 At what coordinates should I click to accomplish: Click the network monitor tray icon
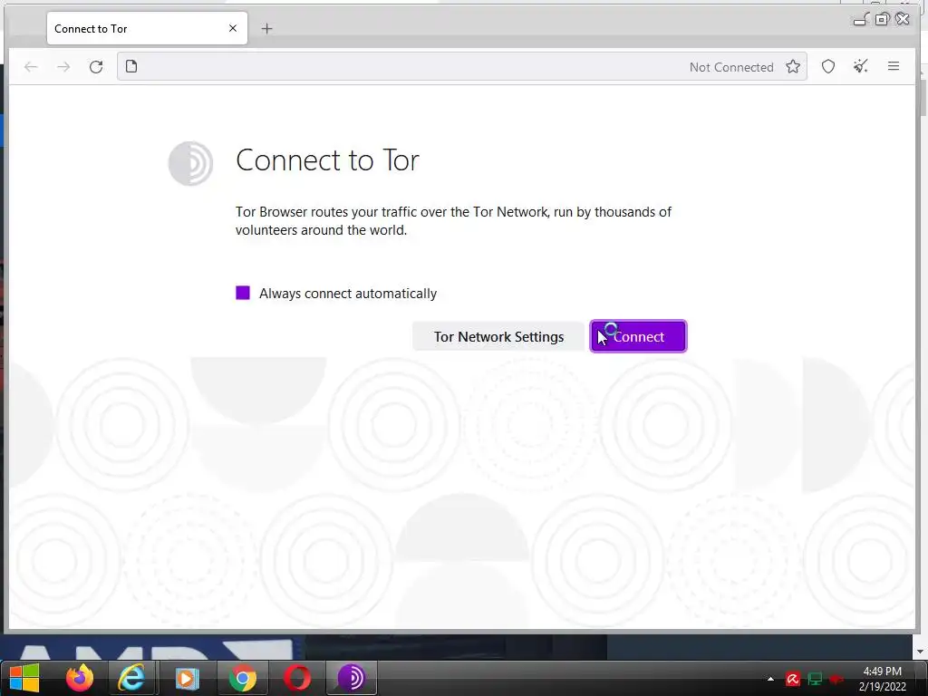coord(815,679)
